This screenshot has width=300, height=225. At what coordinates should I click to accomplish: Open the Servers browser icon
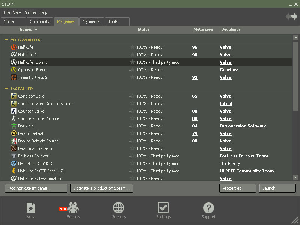coord(118,208)
